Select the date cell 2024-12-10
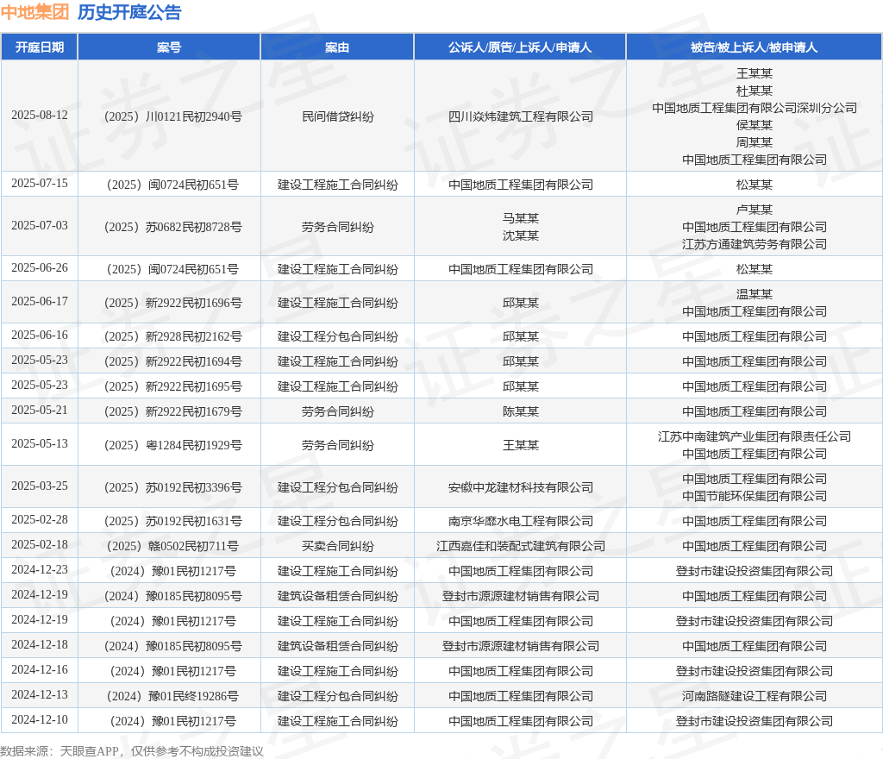Image resolution: width=883 pixels, height=759 pixels. tap(40, 719)
